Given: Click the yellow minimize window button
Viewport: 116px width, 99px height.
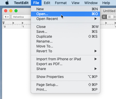Looking at the screenshot, I should click(11, 11).
